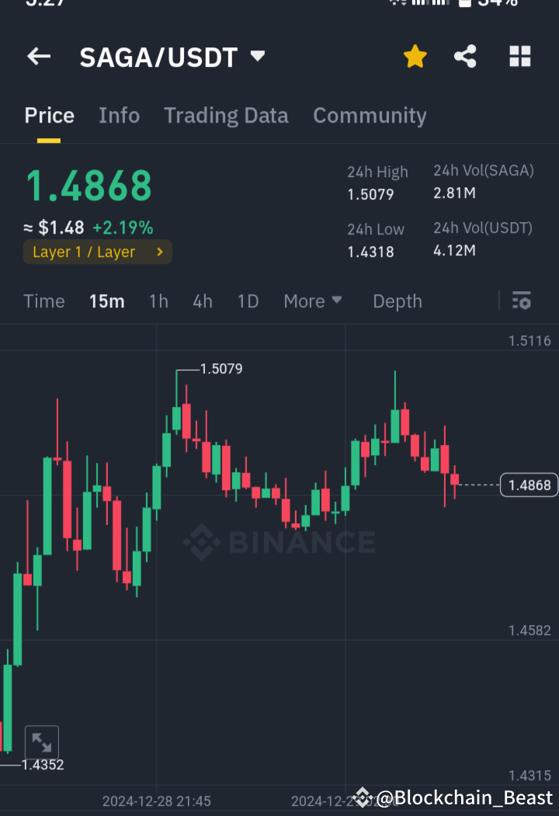Image resolution: width=559 pixels, height=816 pixels.
Task: Toggle SAGA/USDT as a favorite via the star
Action: 415,56
